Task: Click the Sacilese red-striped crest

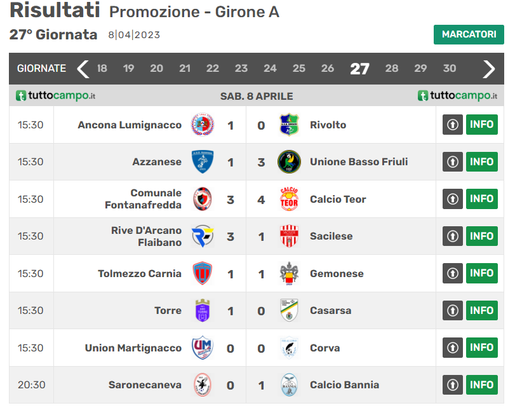Action: [x=289, y=236]
